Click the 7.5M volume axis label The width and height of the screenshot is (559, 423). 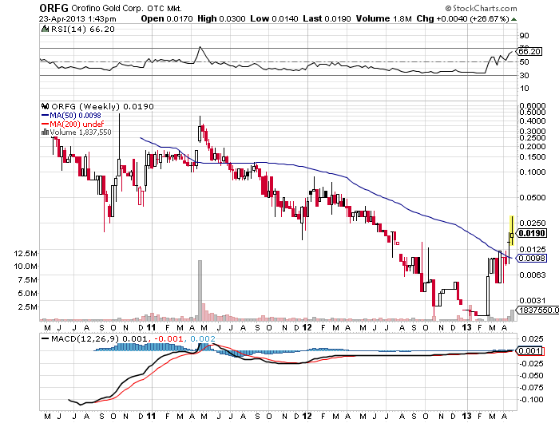point(27,280)
